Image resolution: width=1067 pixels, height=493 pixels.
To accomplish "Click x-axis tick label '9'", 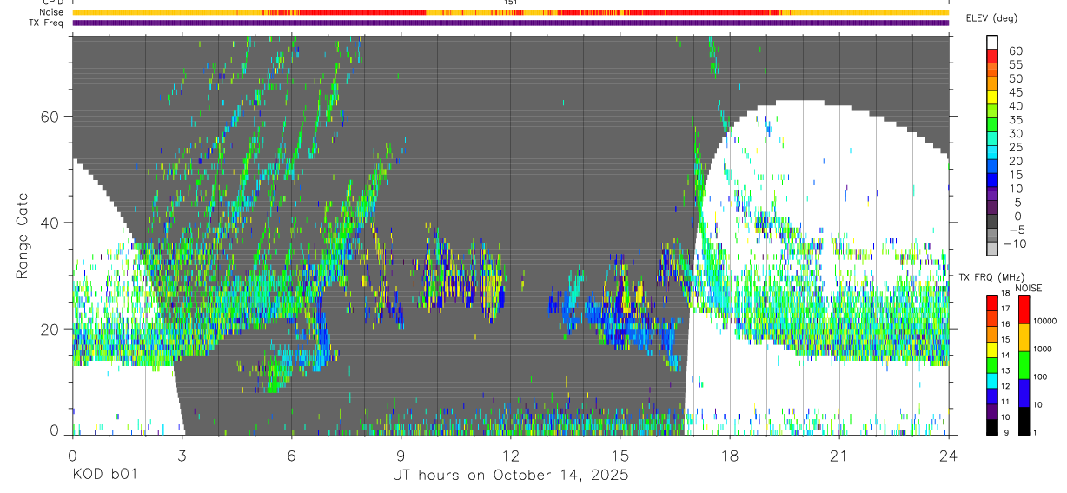I will click(401, 456).
